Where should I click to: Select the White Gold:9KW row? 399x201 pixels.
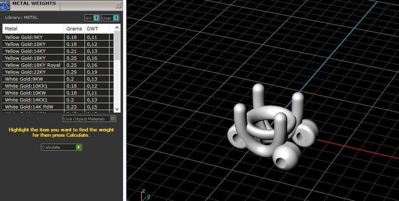58,79
